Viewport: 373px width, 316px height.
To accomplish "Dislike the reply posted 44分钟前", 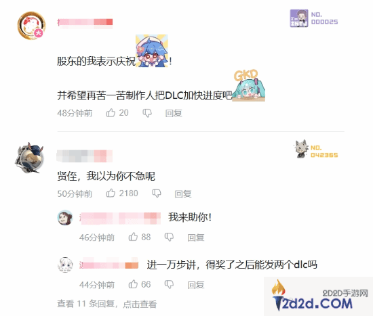I will point(169,284).
